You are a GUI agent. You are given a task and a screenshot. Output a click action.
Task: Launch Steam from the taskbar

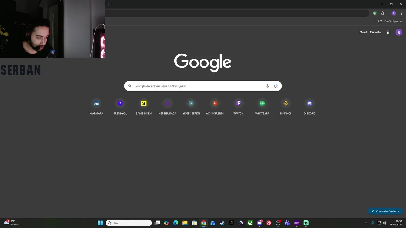click(222, 223)
